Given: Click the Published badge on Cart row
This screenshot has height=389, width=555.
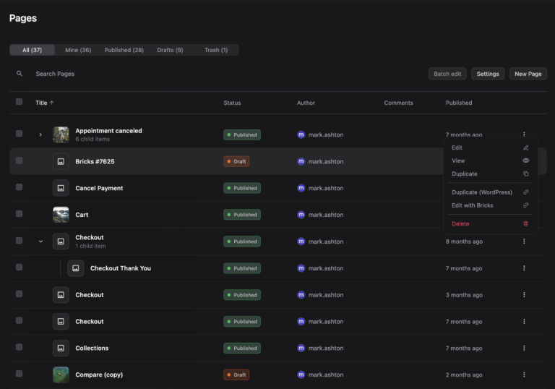Looking at the screenshot, I should point(242,215).
